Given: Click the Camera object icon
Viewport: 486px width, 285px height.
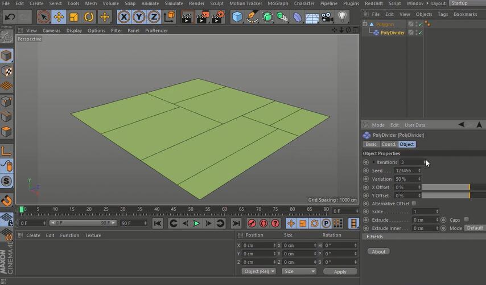Looking at the screenshot, I should (327, 17).
